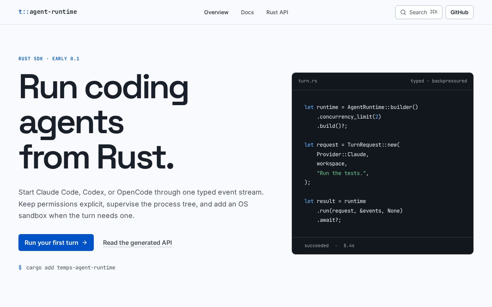Open the Docs nav item
Viewport: 492px width, 307px height.
[248, 12]
